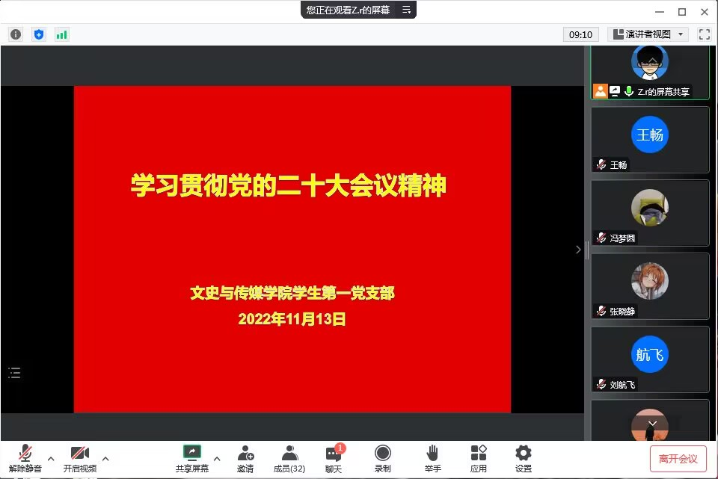Expand audio options arrow beside 解除静音
The height and width of the screenshot is (479, 718).
point(51,458)
